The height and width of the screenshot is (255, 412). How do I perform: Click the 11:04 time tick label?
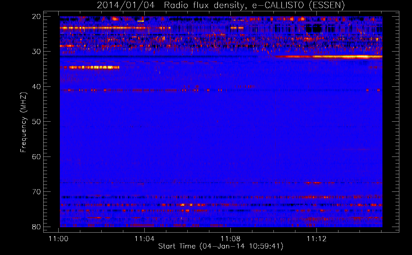[x=145, y=239]
